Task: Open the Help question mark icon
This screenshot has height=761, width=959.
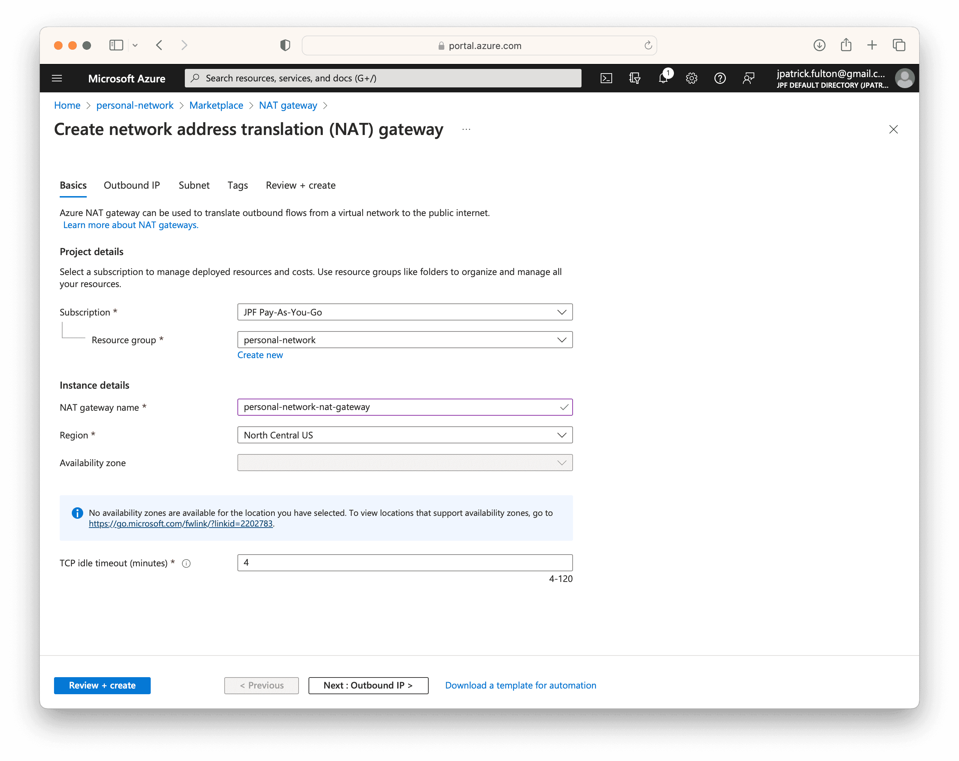Action: 720,78
